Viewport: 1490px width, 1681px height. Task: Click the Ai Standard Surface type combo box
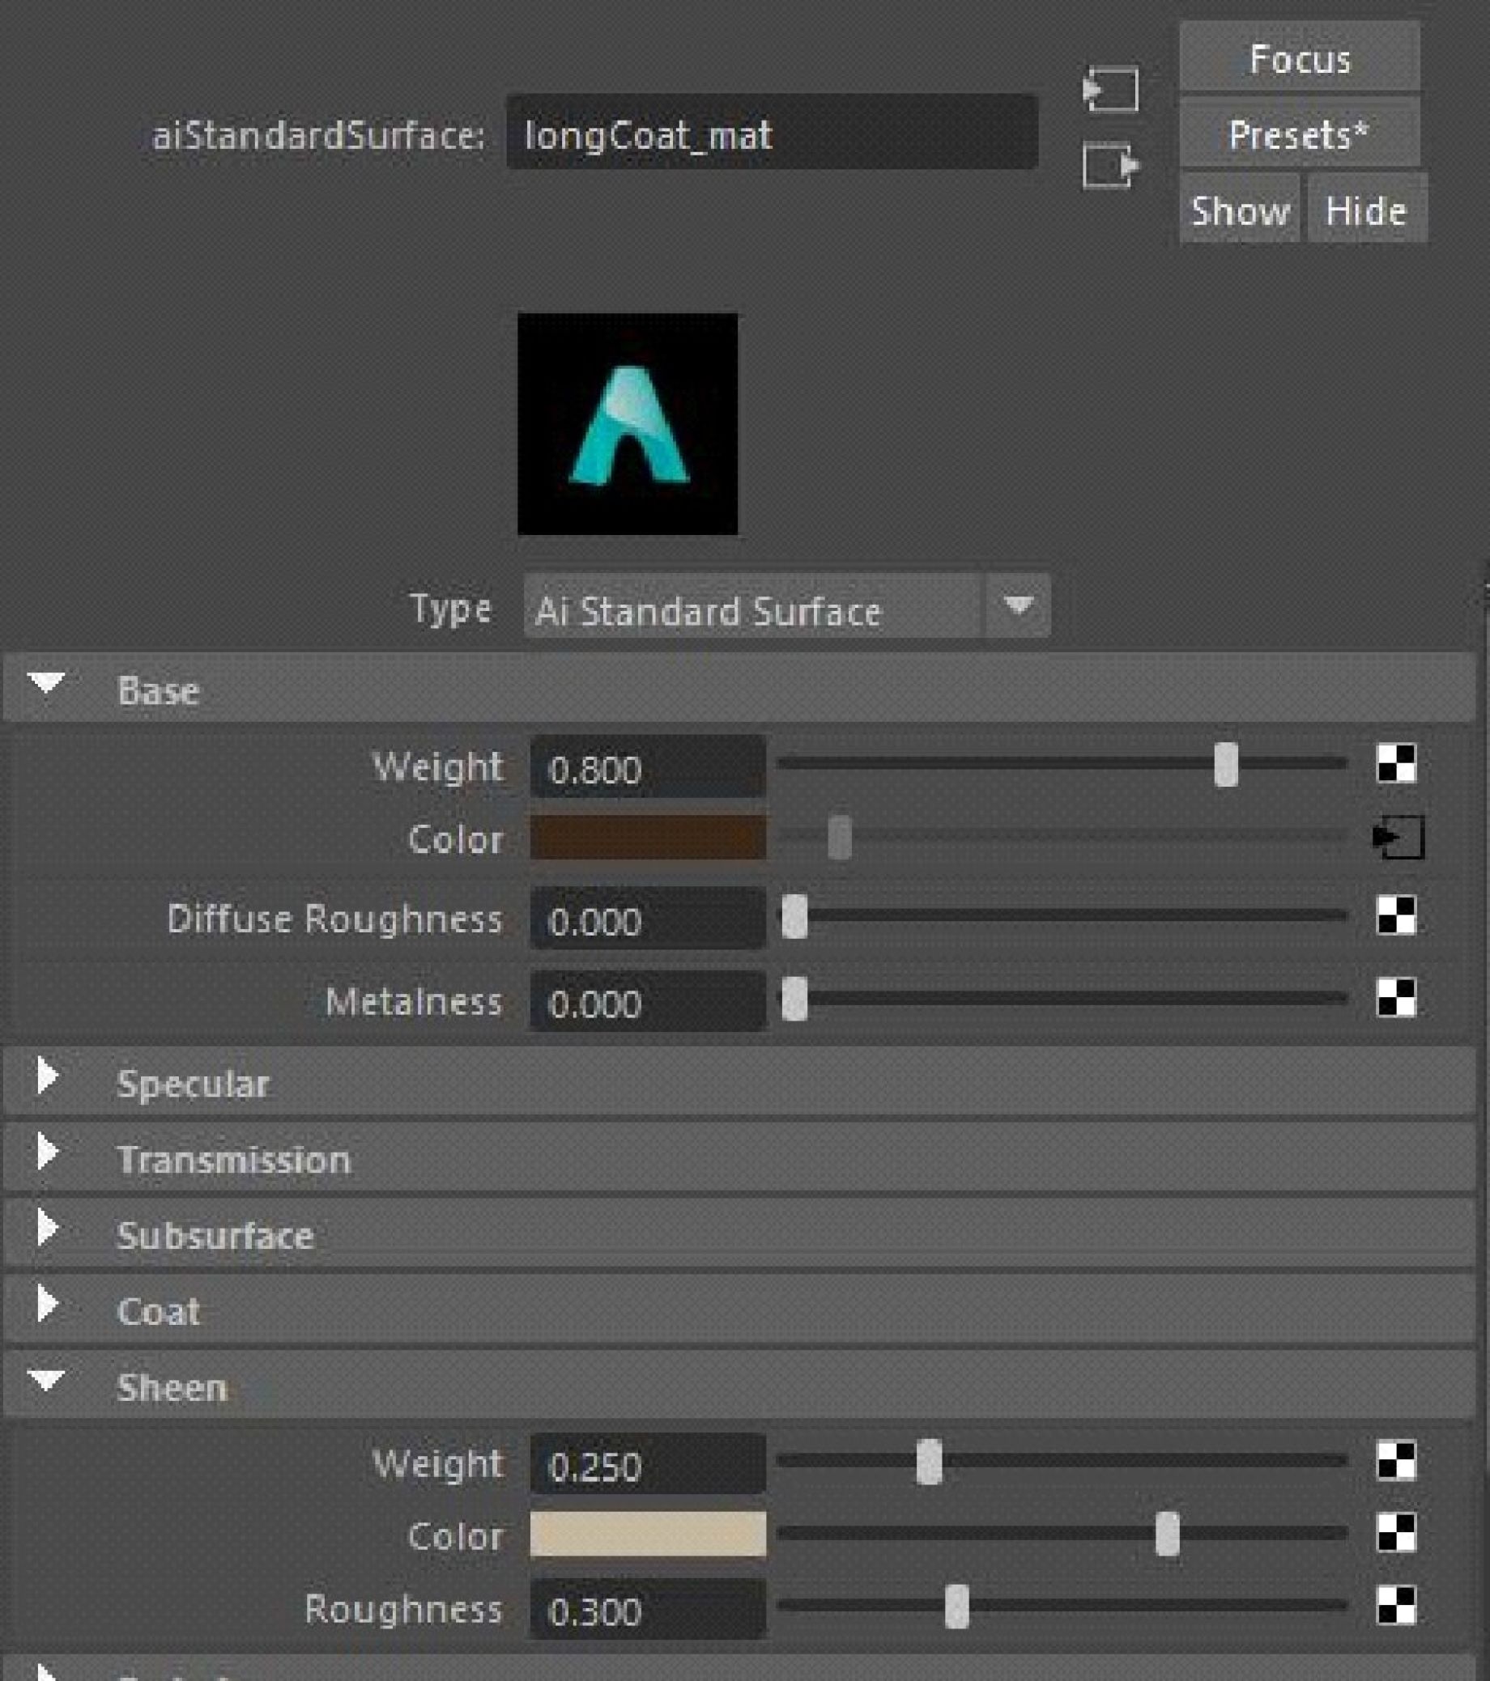[786, 606]
